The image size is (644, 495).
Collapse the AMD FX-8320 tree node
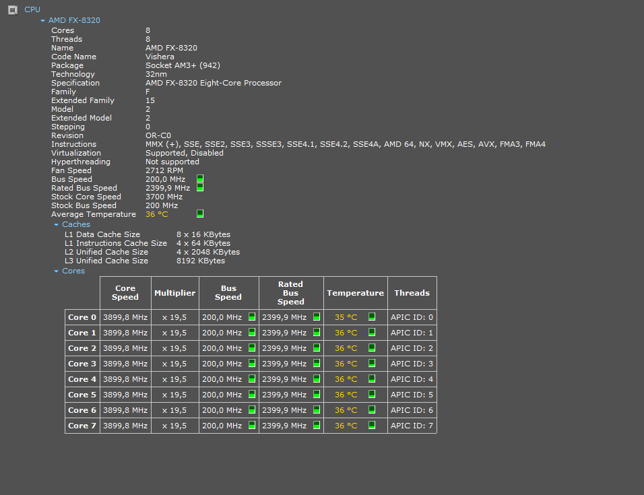42,20
